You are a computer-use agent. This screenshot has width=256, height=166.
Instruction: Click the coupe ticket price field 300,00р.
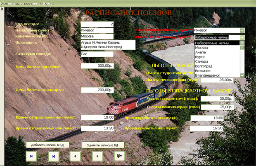[x=97, y=65]
